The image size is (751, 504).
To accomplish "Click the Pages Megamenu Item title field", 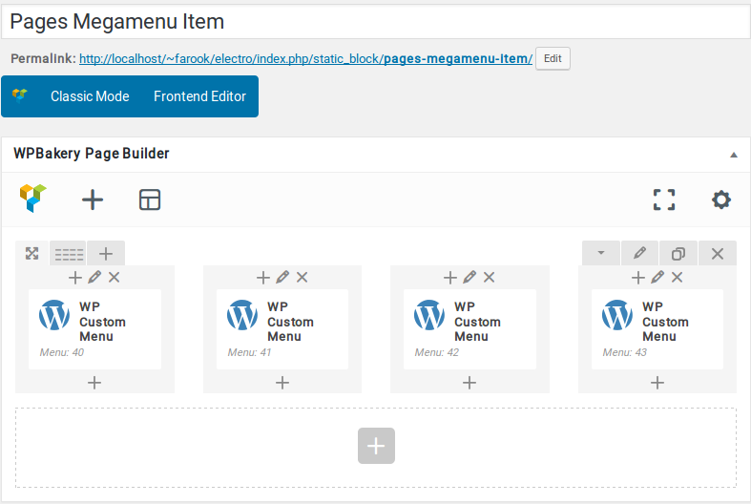I will tap(376, 22).
